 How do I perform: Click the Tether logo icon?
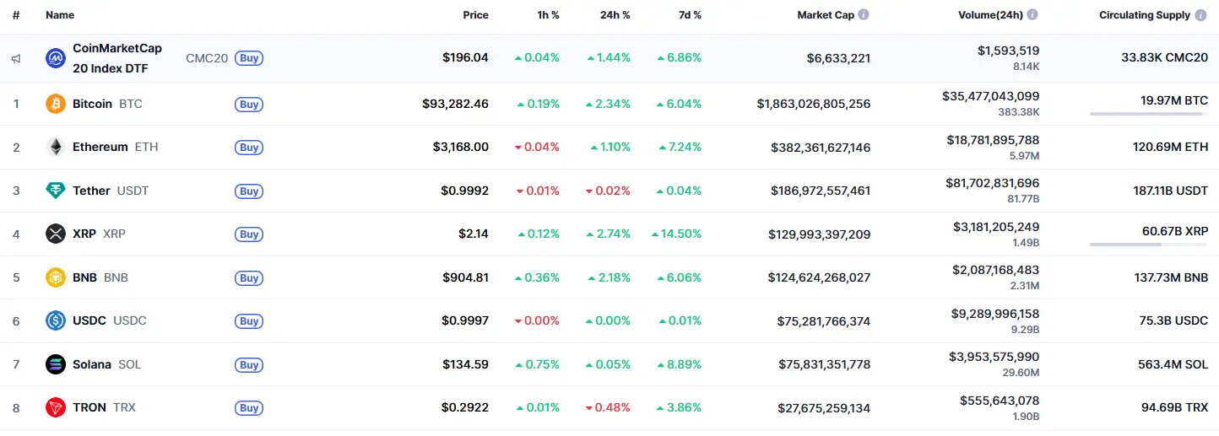point(55,191)
